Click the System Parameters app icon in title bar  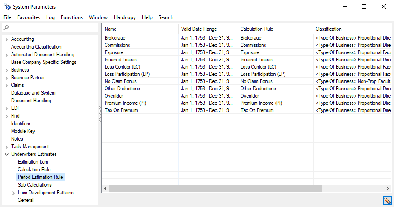6,7
